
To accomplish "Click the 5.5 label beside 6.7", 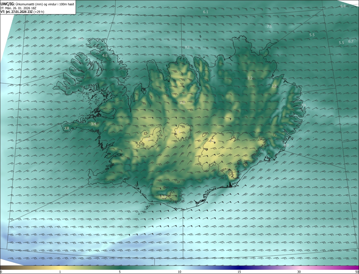I will (341, 43).
